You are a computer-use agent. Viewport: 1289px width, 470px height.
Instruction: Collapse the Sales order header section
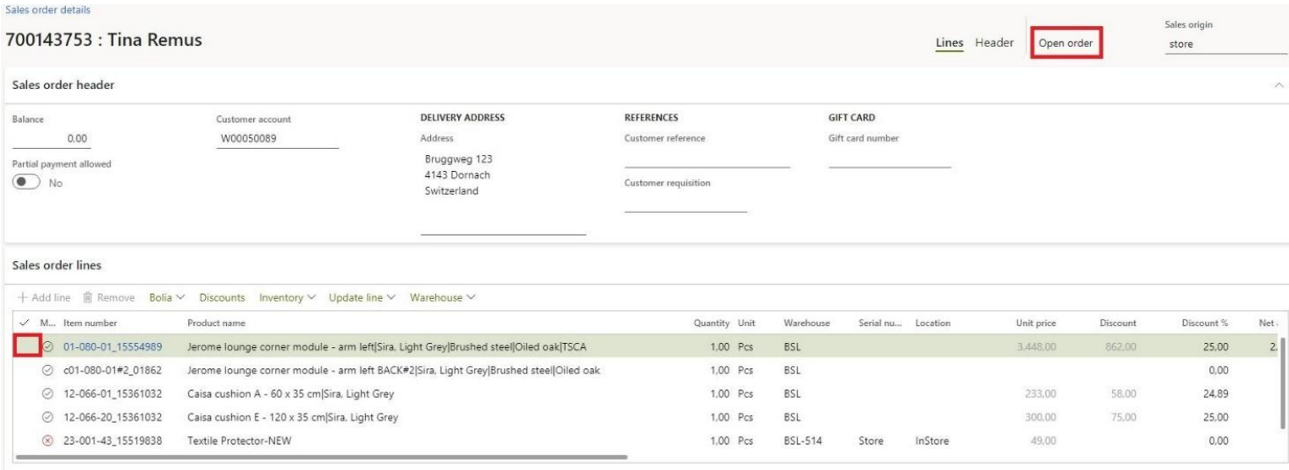1279,86
